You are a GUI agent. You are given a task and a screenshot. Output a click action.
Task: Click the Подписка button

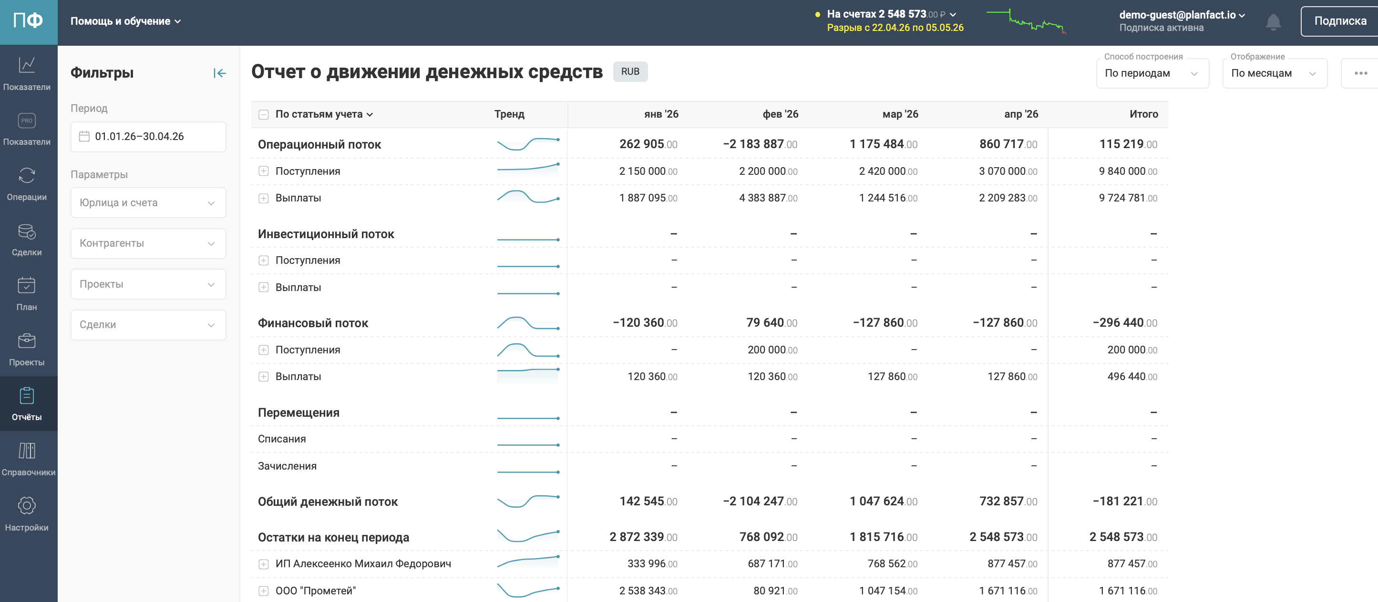click(x=1339, y=21)
